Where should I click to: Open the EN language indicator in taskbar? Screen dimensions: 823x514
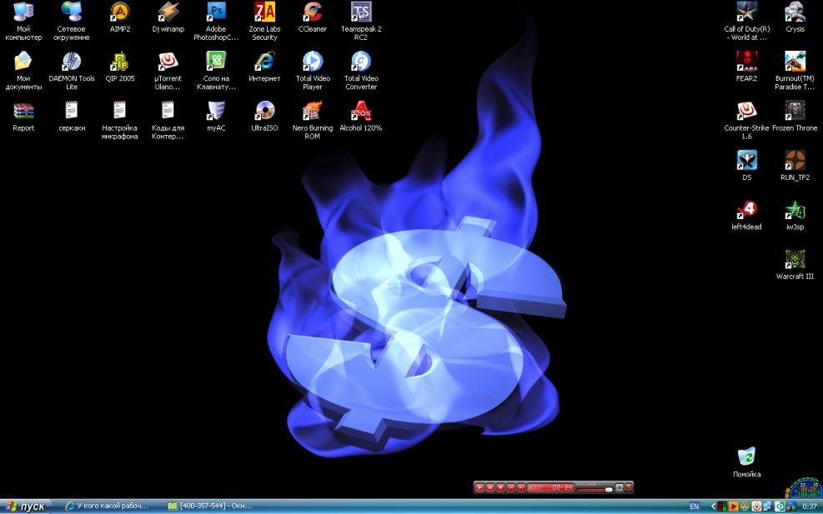click(694, 506)
